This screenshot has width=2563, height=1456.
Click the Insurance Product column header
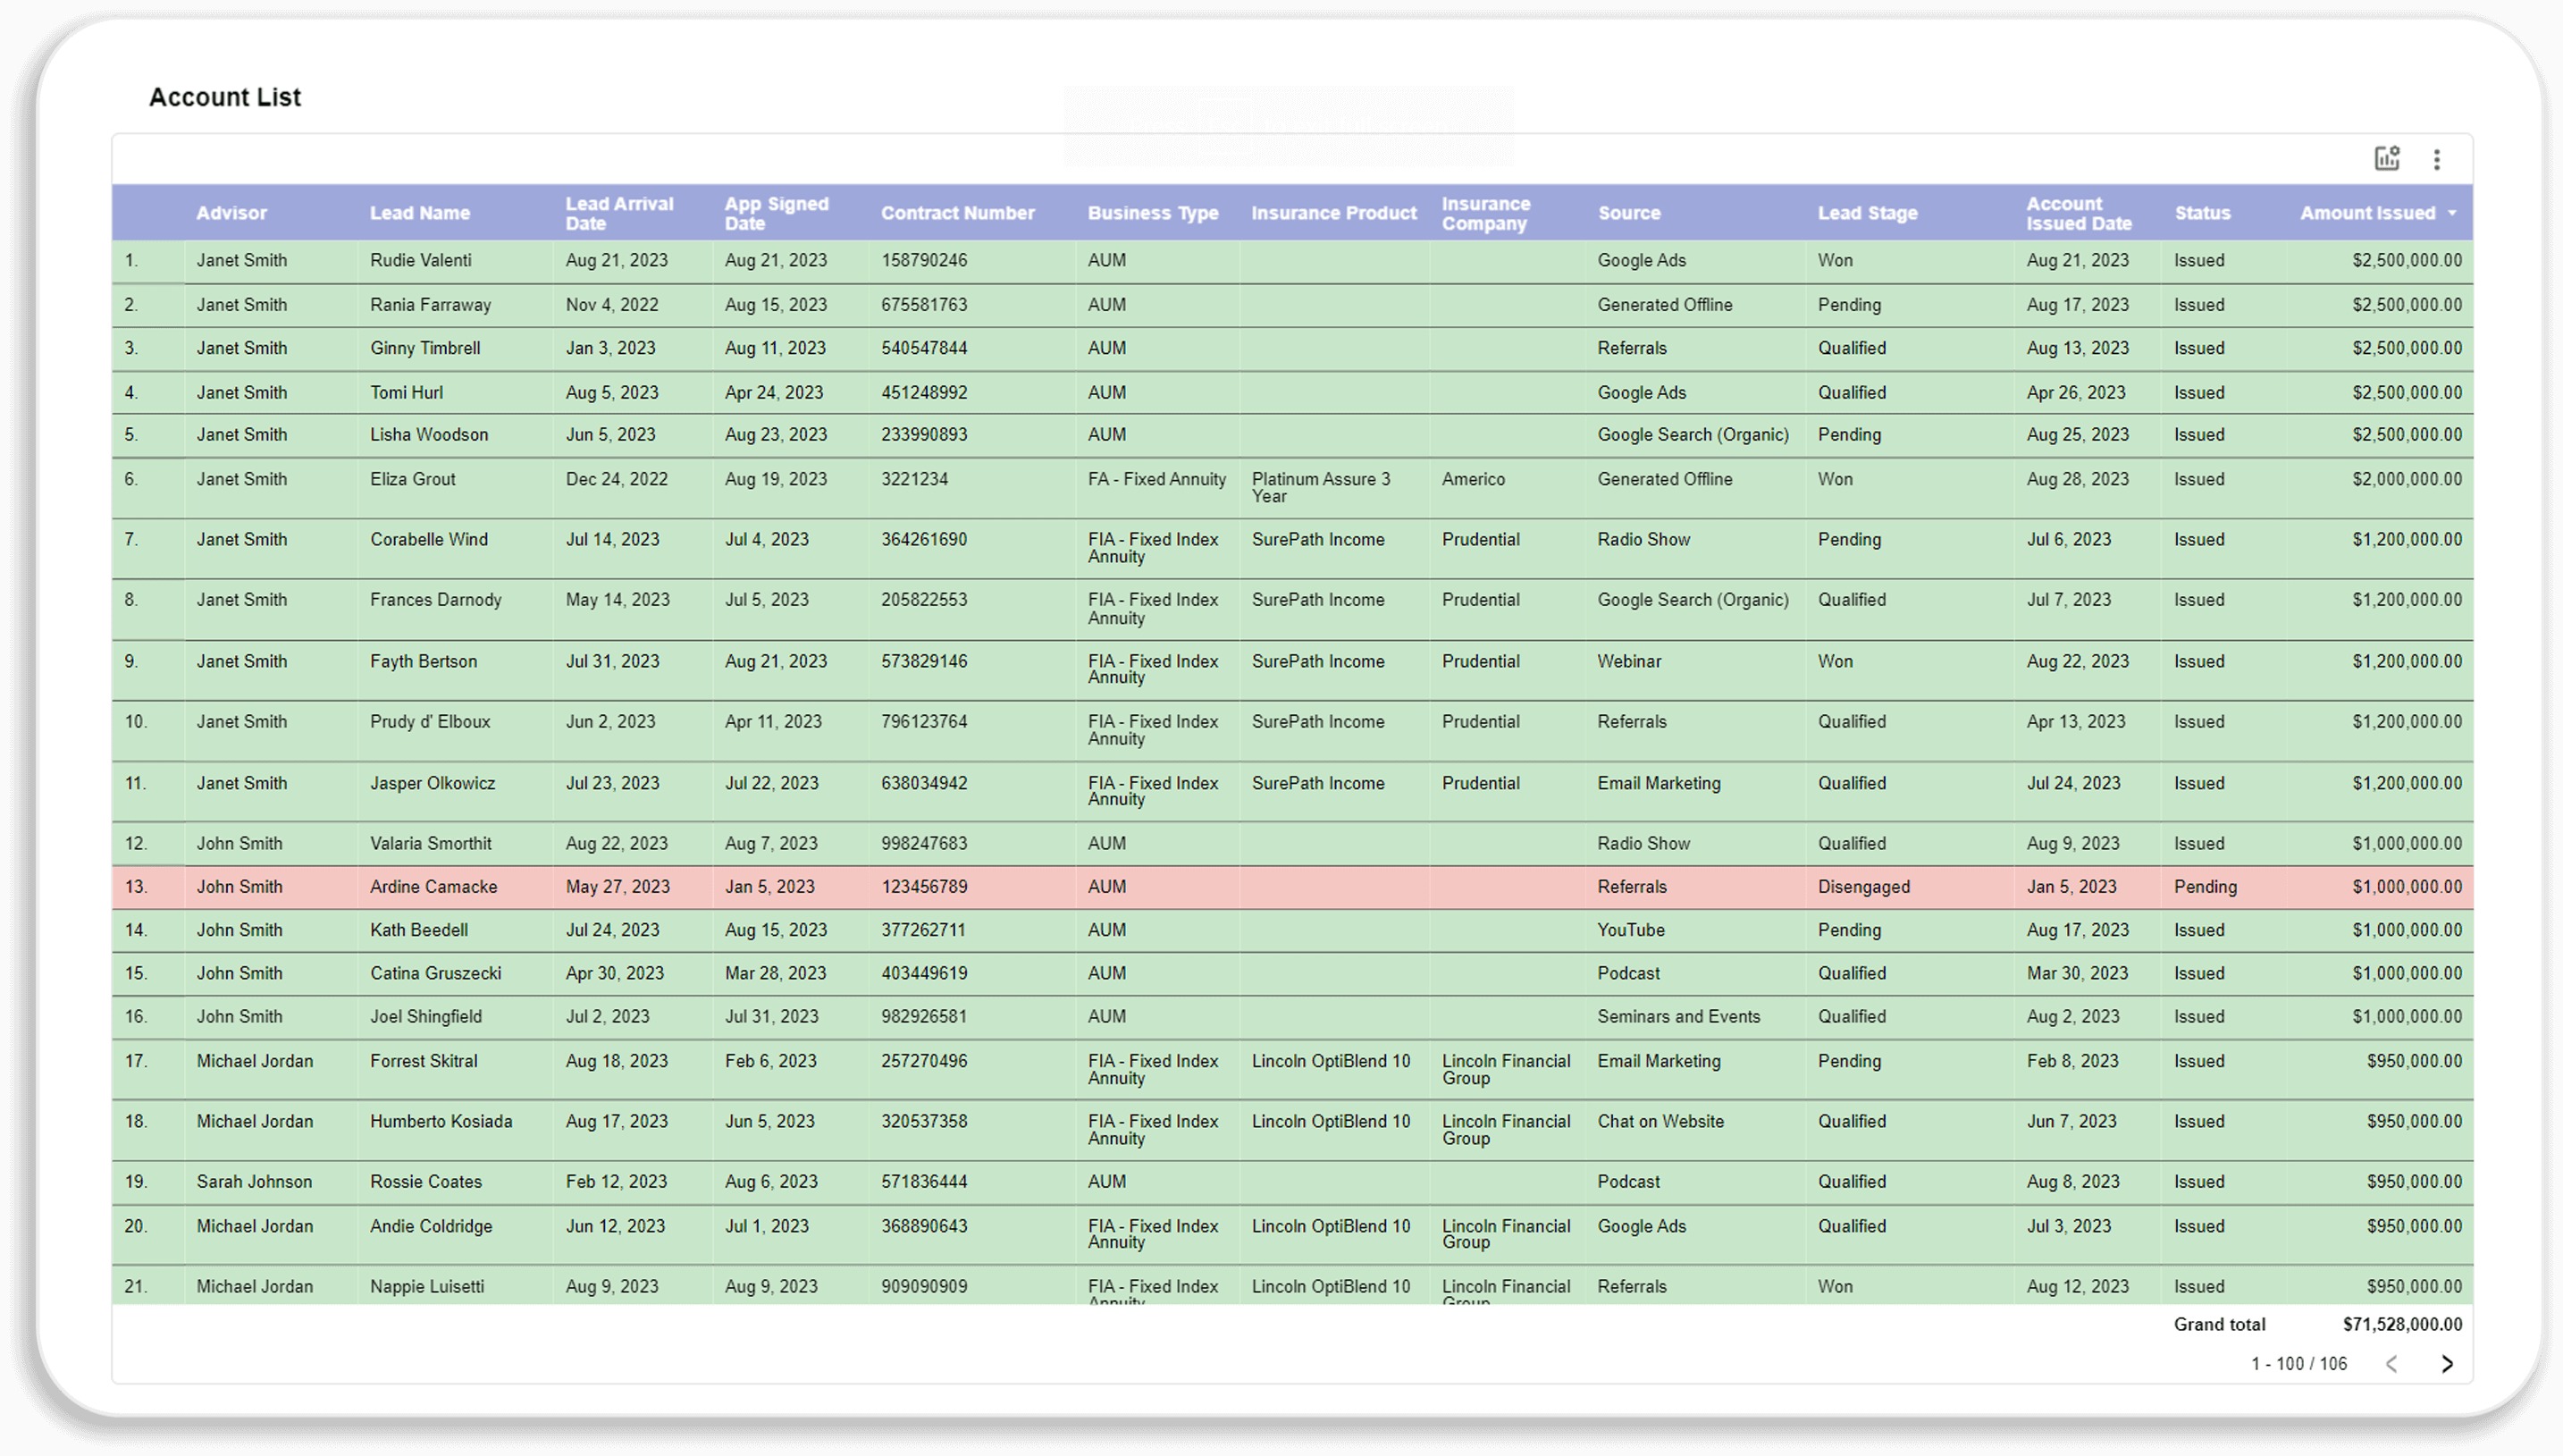[1333, 213]
